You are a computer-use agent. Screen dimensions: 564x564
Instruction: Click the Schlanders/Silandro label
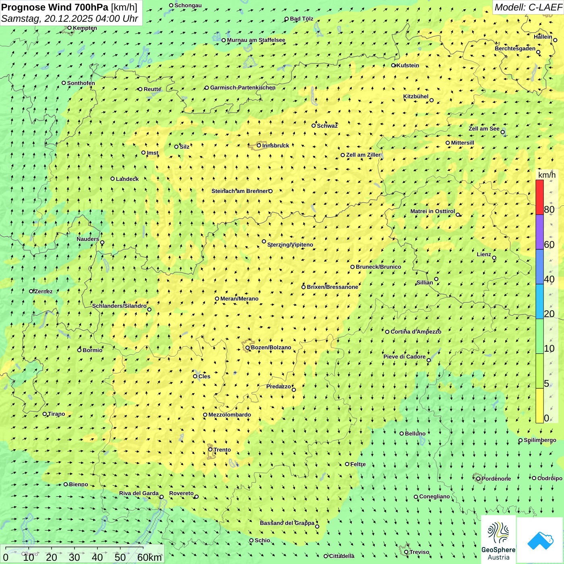[119, 306]
